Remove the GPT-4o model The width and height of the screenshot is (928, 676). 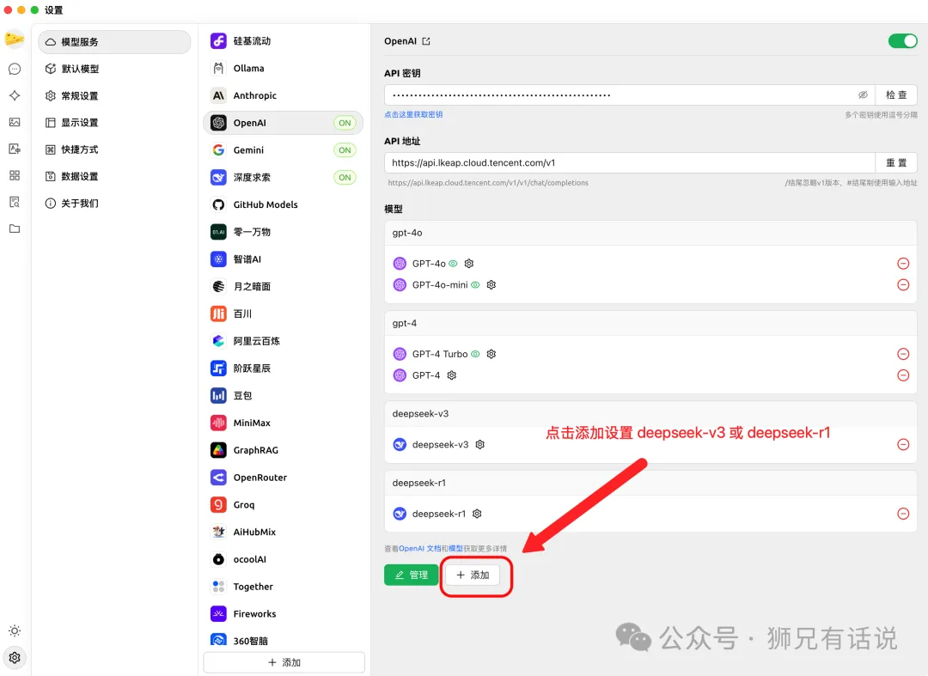point(903,264)
